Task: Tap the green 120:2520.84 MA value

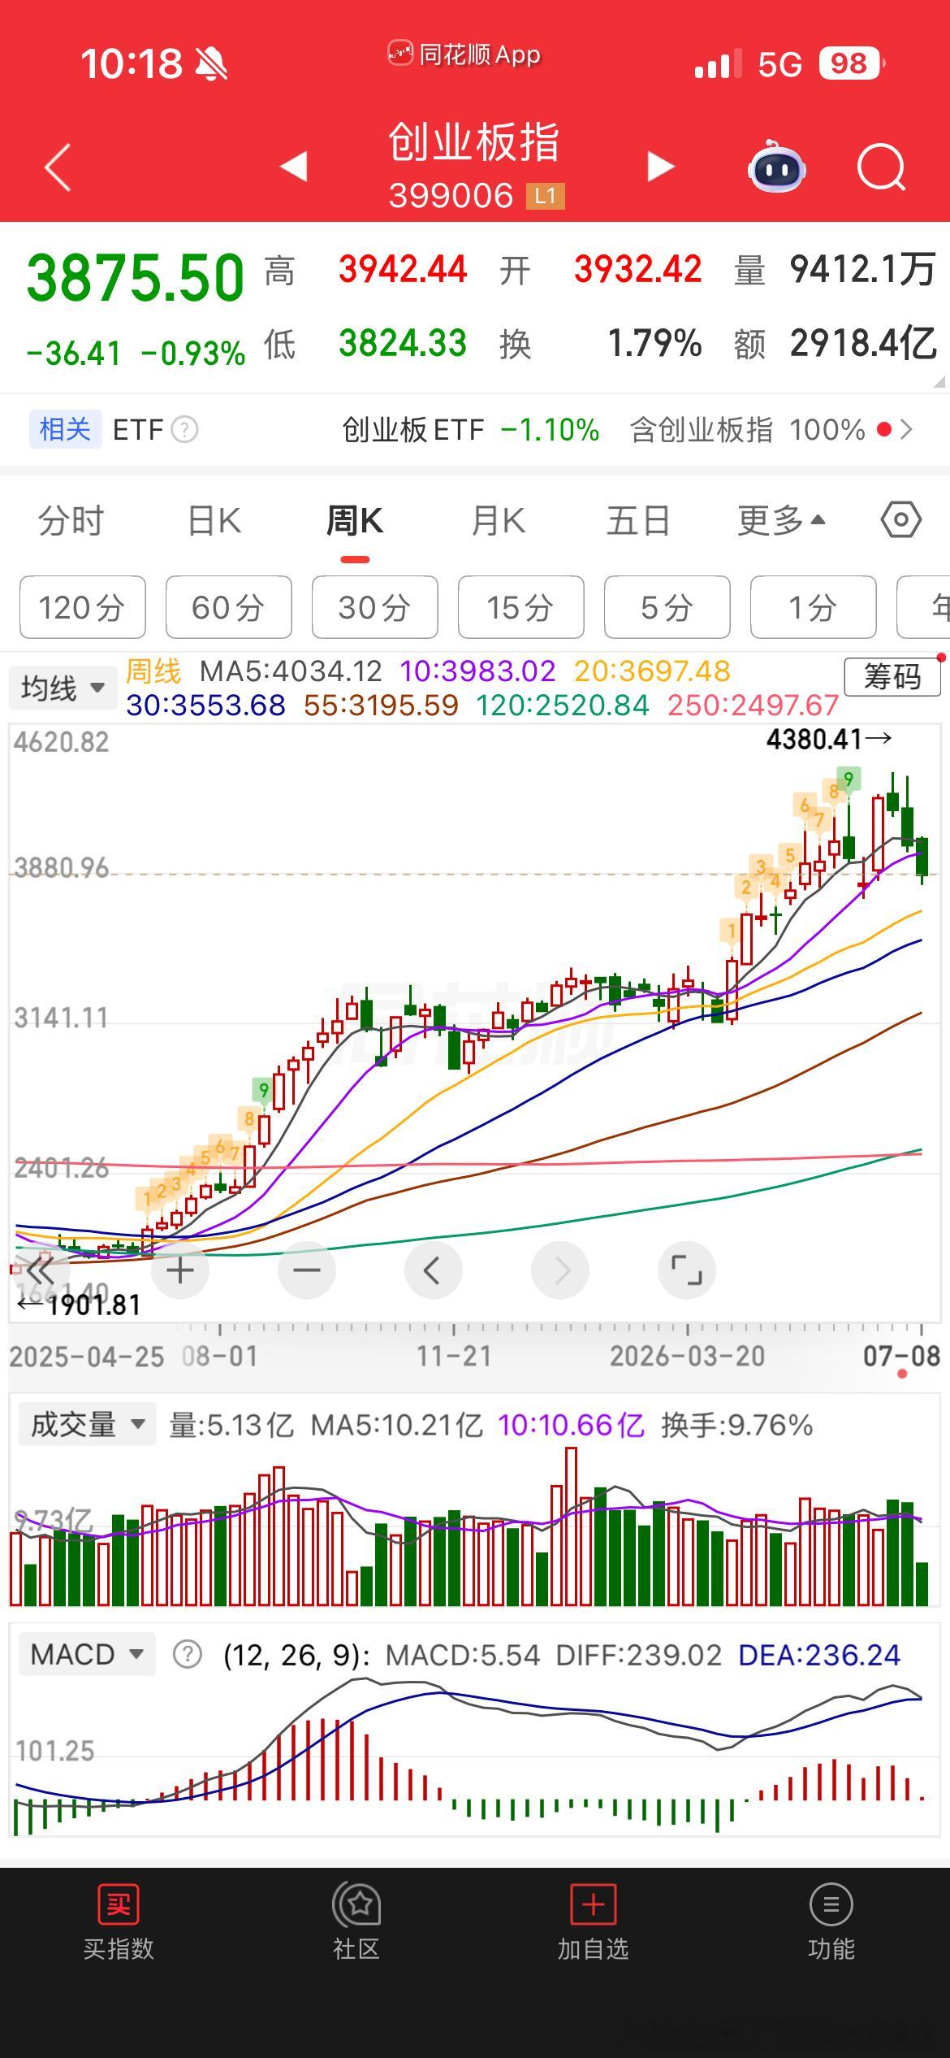Action: tap(563, 705)
